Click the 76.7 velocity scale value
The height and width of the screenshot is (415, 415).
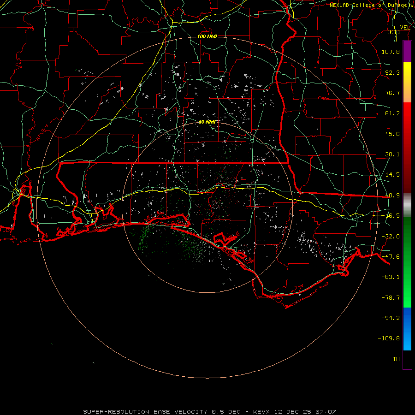(392, 93)
